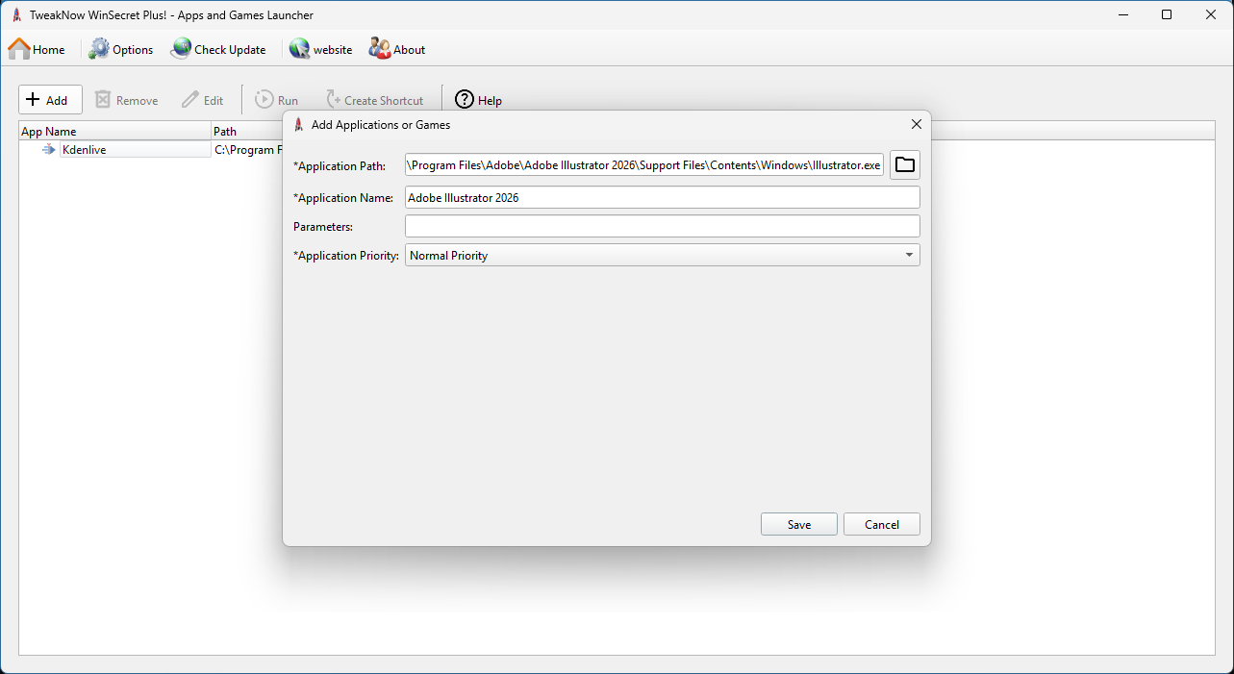Save the new application entry

[798, 524]
